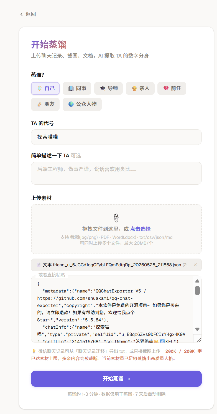This screenshot has width=217, height=414.
Task: Remove the uploaded friend_u_ JSON file
Action: click(x=195, y=265)
